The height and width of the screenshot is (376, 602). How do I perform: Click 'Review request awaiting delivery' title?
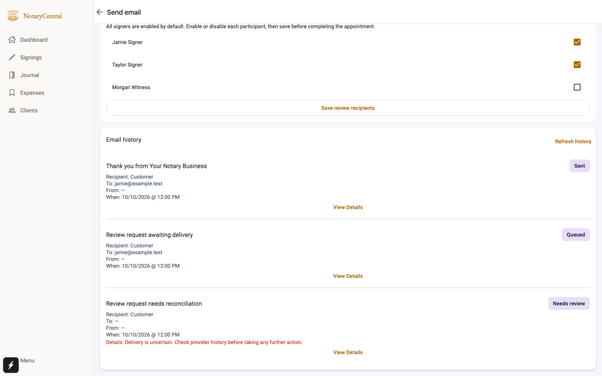[x=149, y=235]
